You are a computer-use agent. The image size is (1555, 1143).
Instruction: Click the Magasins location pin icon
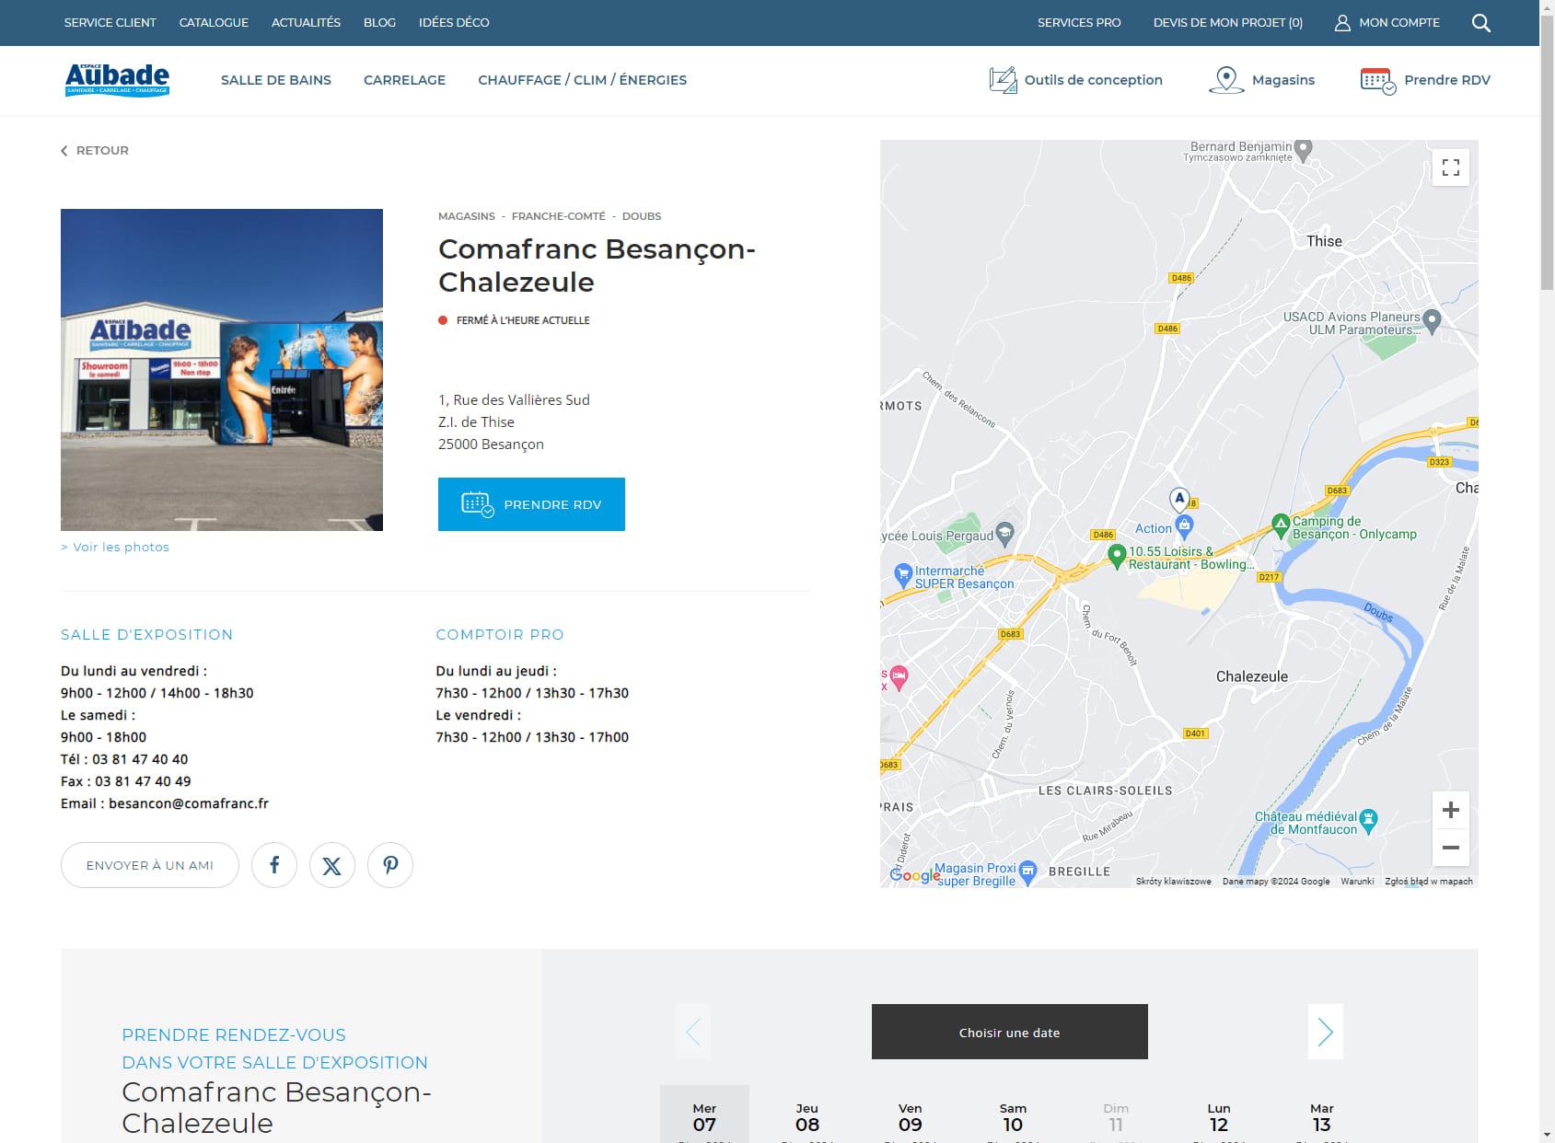pyautogui.click(x=1225, y=80)
